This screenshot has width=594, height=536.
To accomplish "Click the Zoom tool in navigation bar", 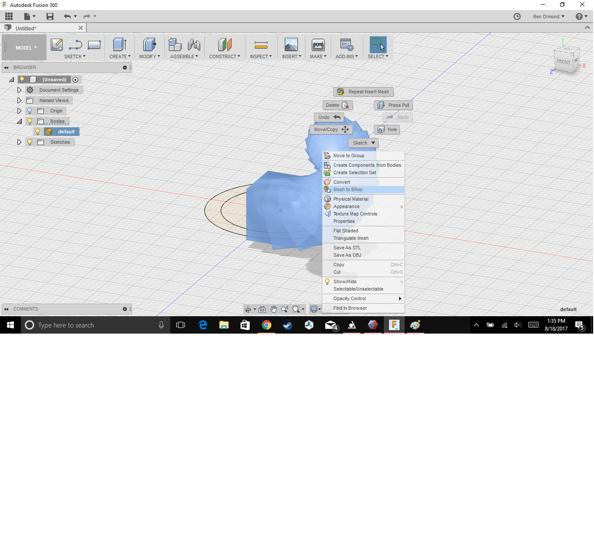I will pos(285,309).
